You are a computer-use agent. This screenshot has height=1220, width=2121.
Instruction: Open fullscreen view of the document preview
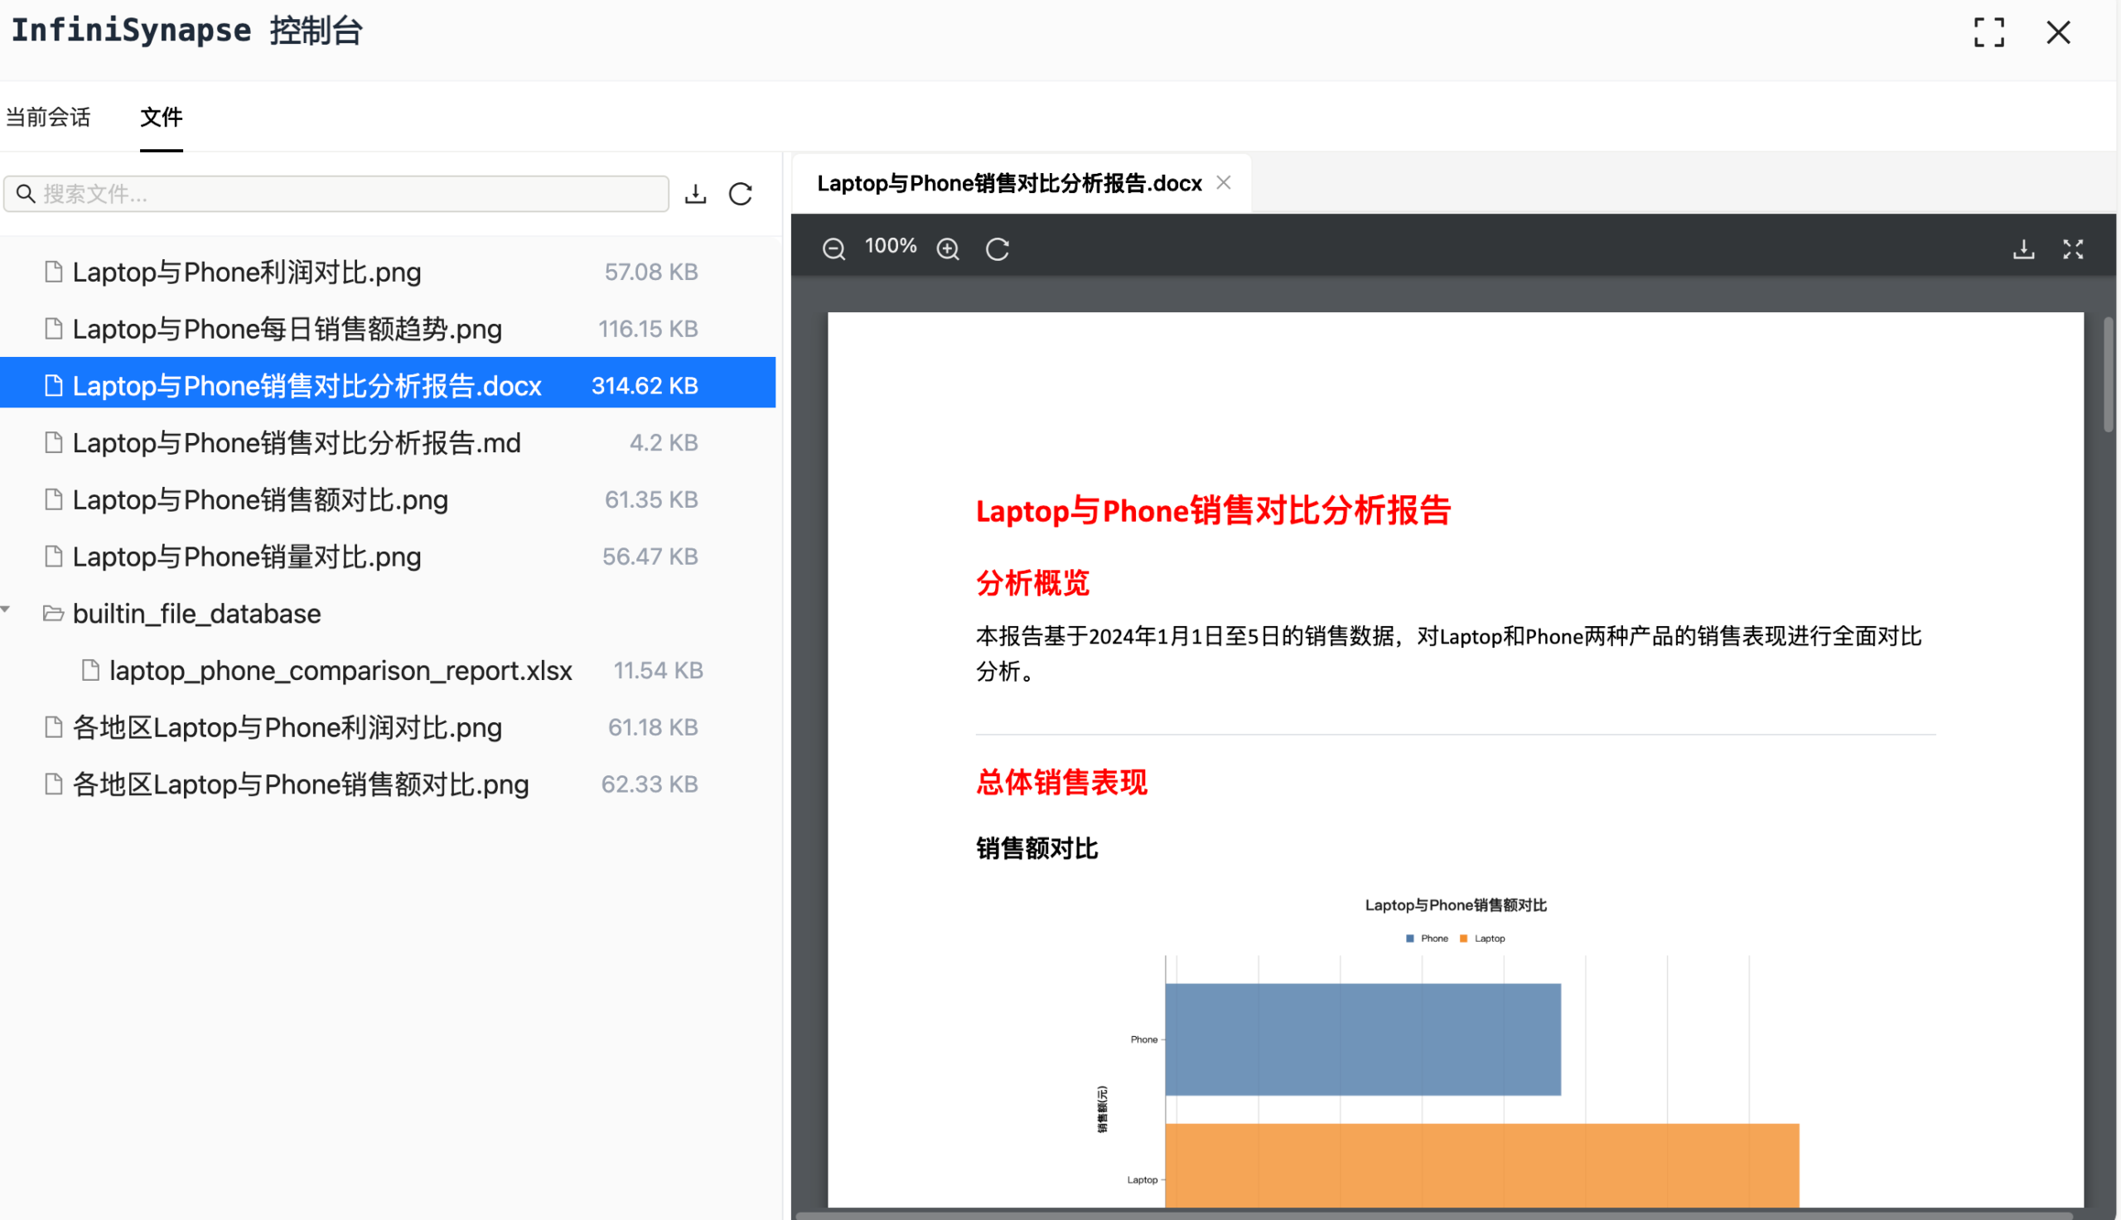tap(2073, 248)
